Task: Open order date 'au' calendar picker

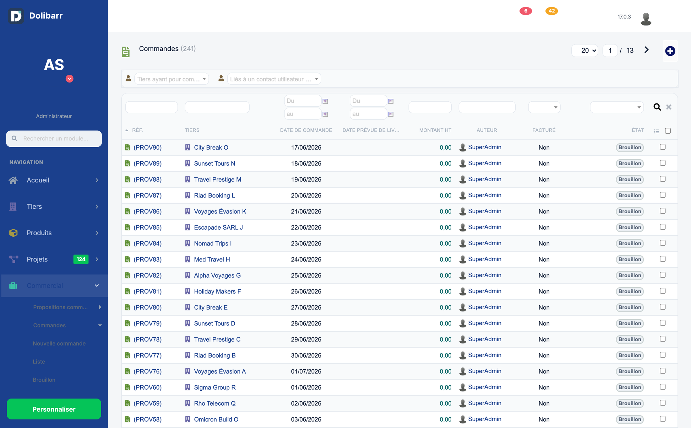Action: (325, 114)
